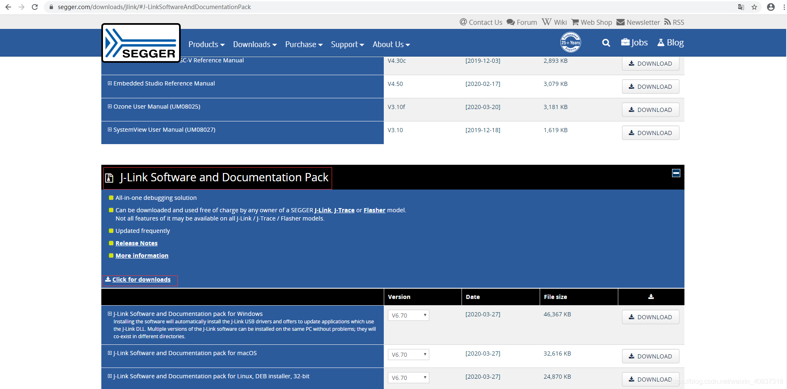
Task: Go back using browser back arrow
Action: click(x=8, y=7)
